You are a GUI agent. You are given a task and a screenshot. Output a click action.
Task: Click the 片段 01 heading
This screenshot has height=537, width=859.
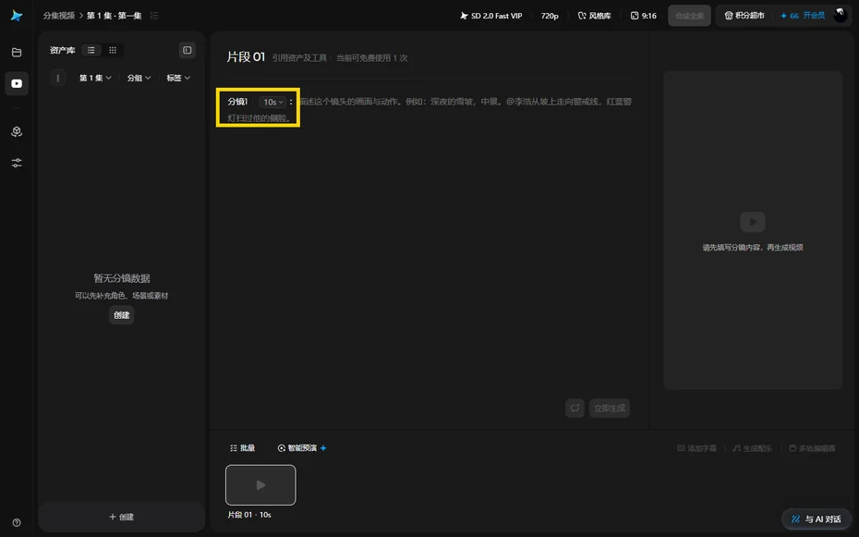pos(246,57)
